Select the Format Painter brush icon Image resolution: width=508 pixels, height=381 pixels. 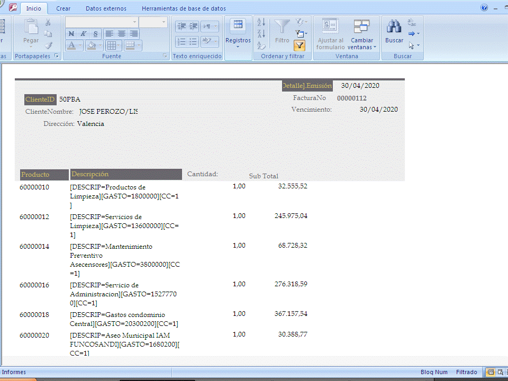tap(49, 46)
